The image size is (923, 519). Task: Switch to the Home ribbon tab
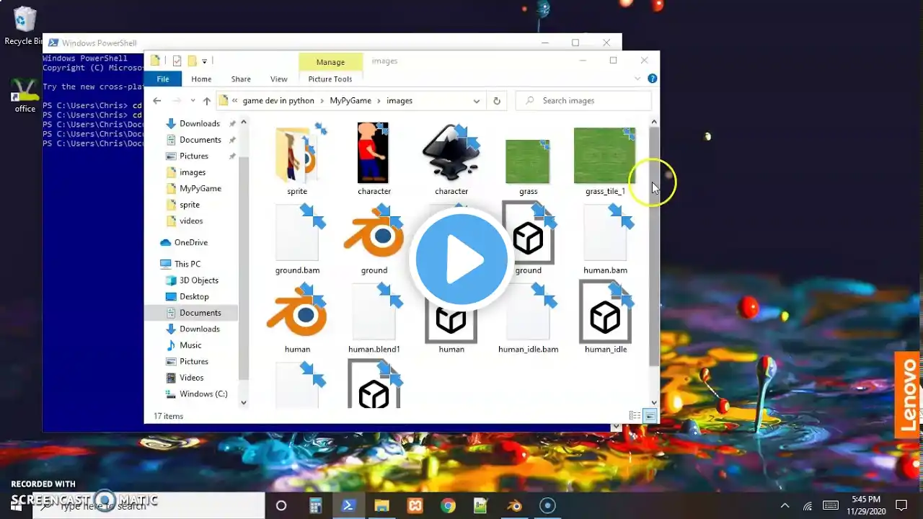click(201, 79)
